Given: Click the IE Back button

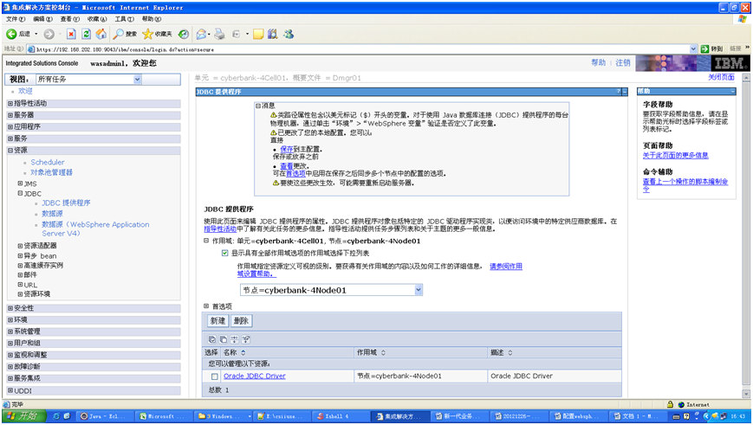Looking at the screenshot, I should (18, 34).
